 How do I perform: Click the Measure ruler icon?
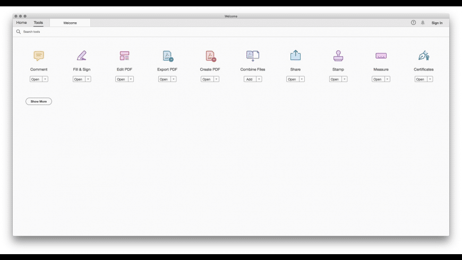coord(381,56)
